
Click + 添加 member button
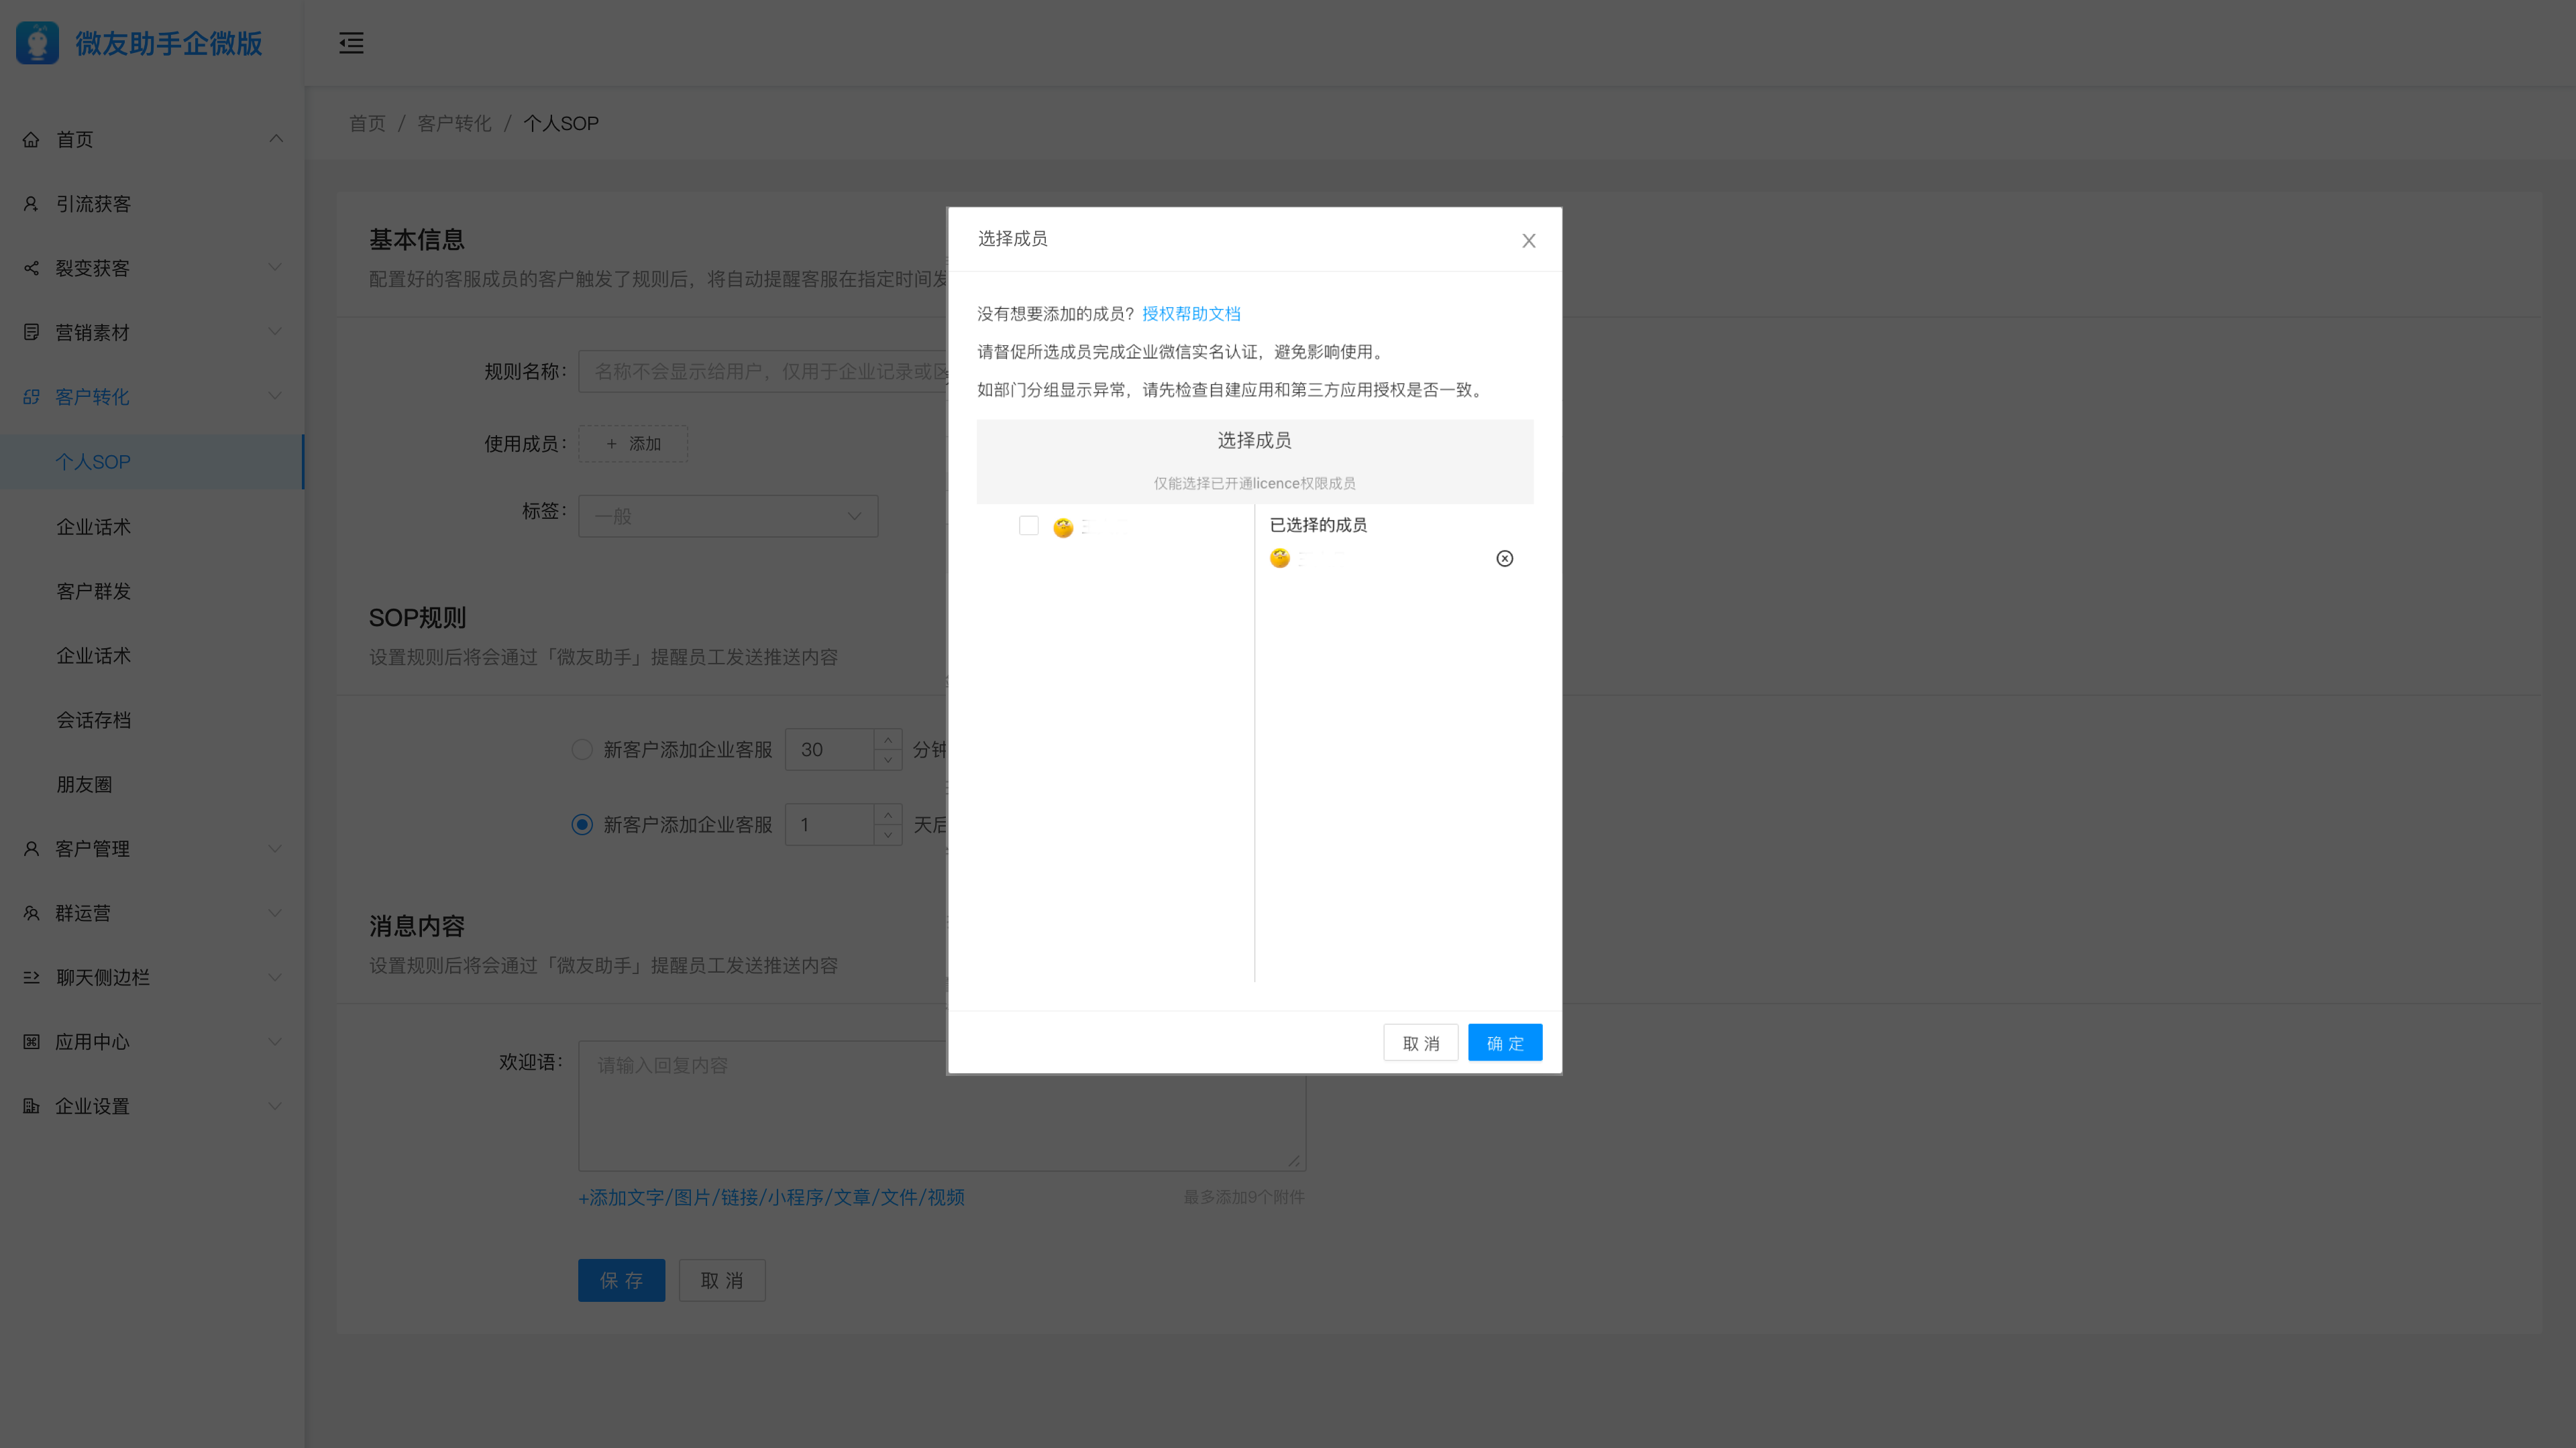coord(633,444)
